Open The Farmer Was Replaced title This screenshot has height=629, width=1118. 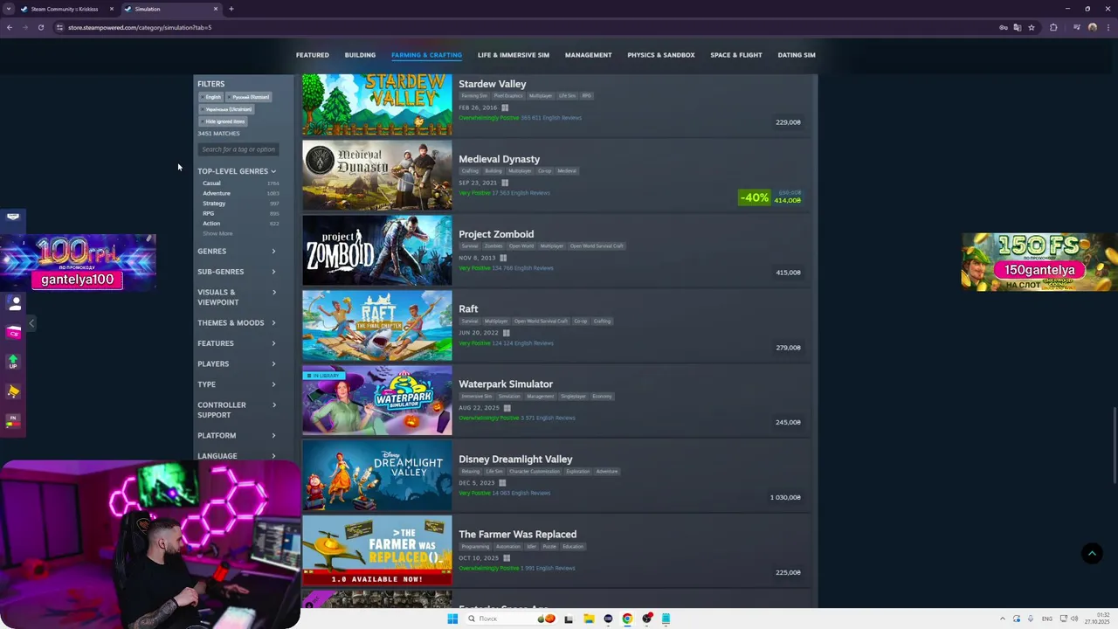517,535
